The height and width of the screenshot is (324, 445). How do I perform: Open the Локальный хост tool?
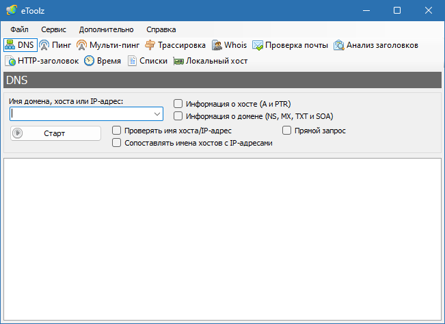pyautogui.click(x=211, y=61)
